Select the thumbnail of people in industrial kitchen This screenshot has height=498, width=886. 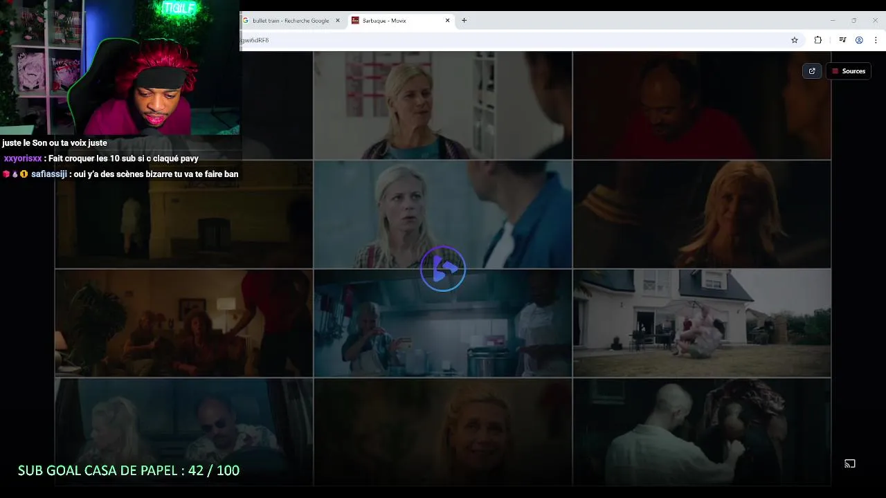443,323
